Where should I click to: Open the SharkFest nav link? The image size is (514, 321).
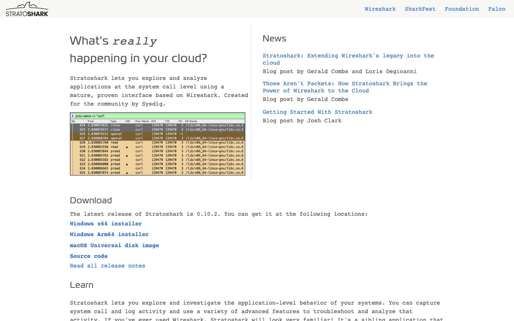(420, 9)
